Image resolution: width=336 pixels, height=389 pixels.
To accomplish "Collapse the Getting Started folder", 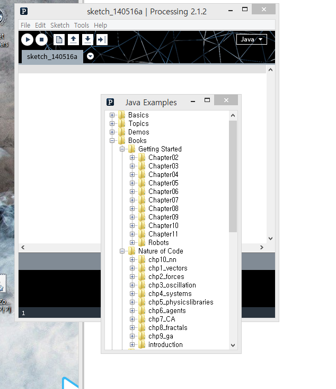I will [122, 149].
